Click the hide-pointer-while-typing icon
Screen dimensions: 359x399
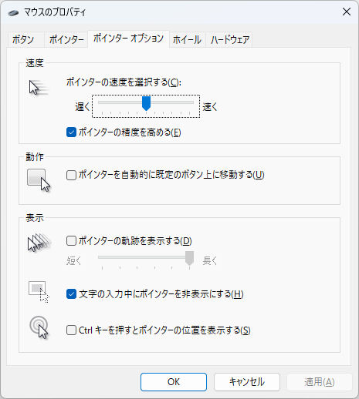[39, 292]
